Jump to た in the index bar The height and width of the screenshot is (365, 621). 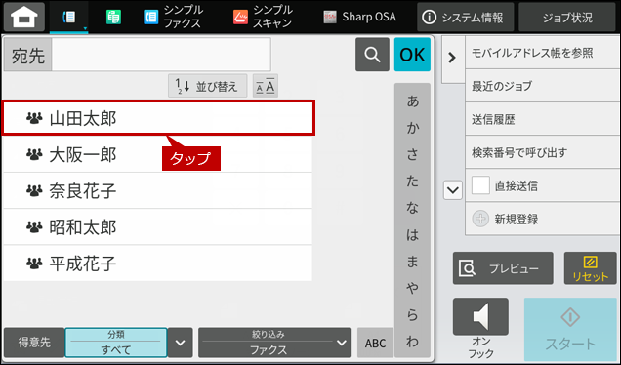(x=412, y=182)
